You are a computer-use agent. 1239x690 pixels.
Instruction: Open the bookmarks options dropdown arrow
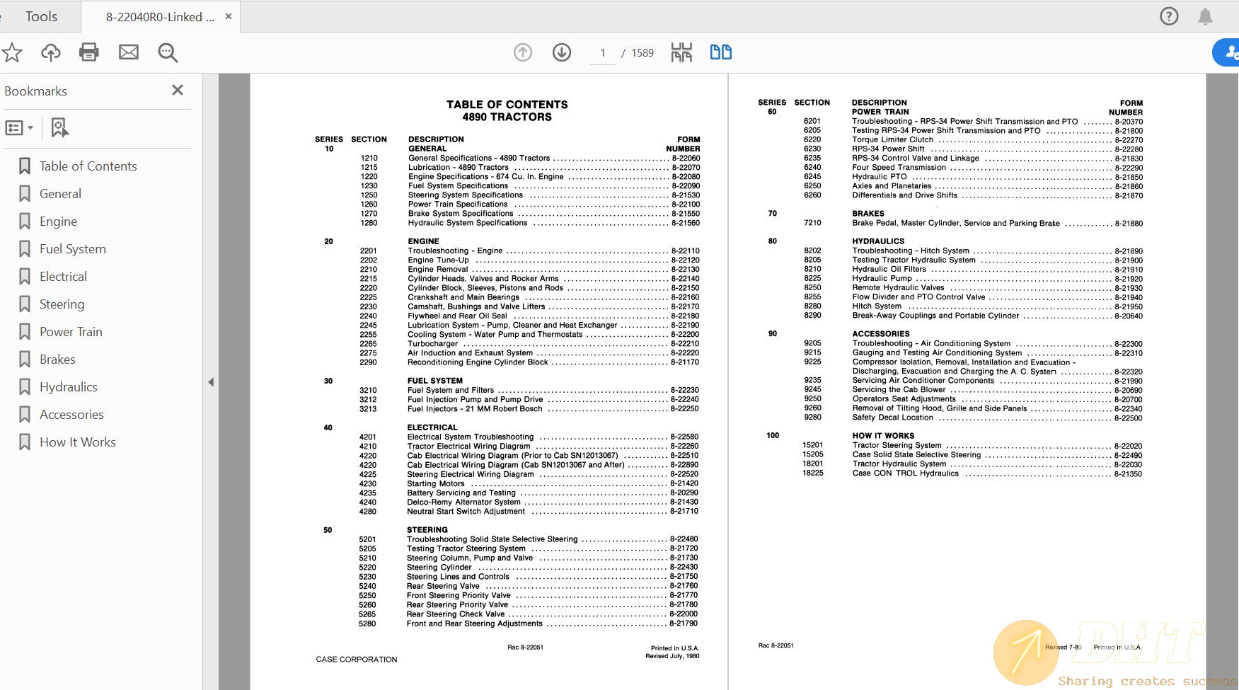pos(31,127)
